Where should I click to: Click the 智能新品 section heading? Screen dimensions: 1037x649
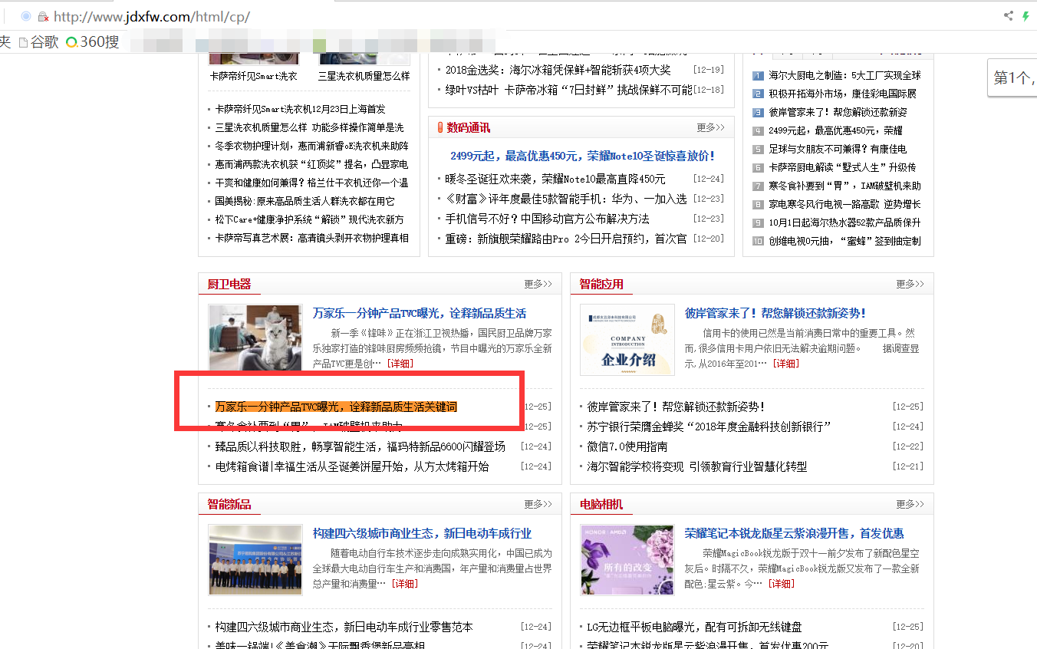[229, 504]
